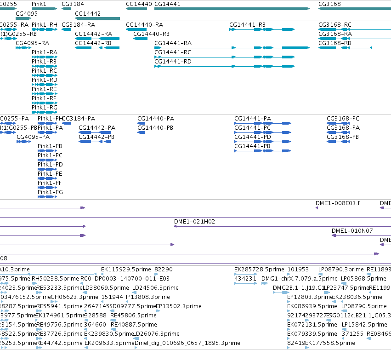
Task: Select transcript Pink1-RF
Action: point(45,103)
